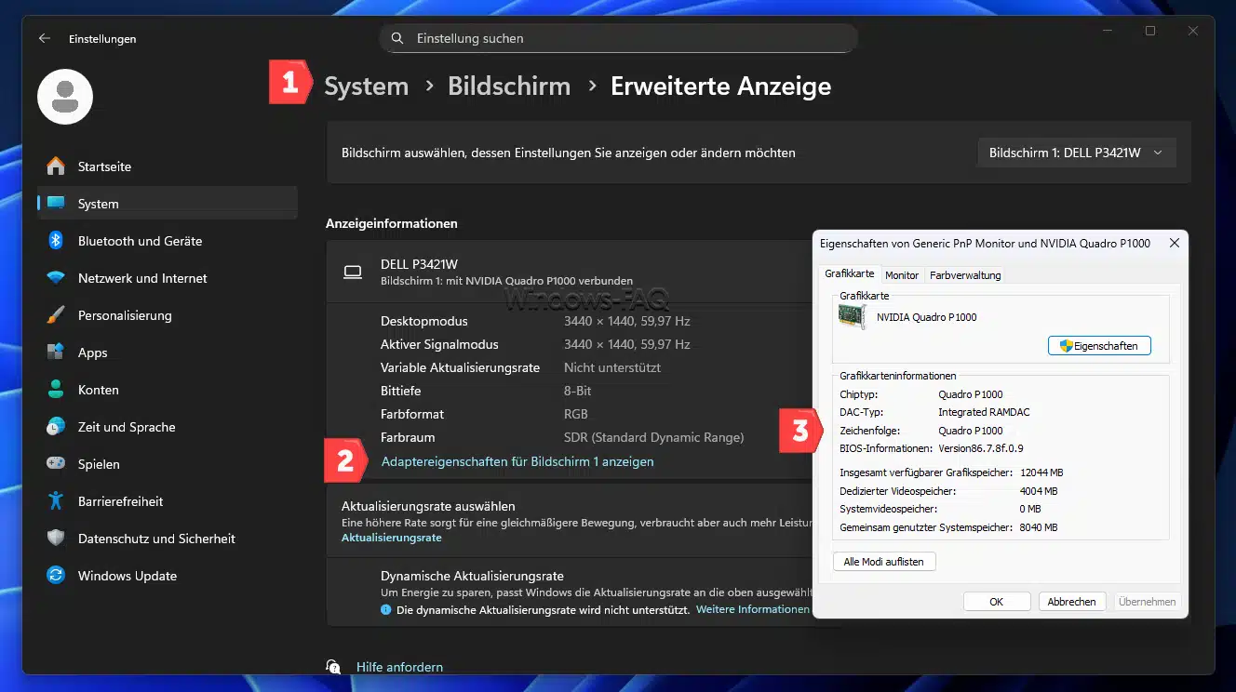Image resolution: width=1236 pixels, height=692 pixels.
Task: Open Konten via the person icon
Action: point(56,390)
